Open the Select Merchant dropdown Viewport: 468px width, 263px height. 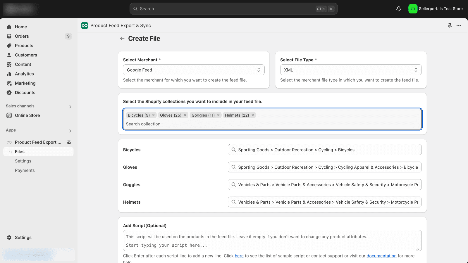coord(194,70)
